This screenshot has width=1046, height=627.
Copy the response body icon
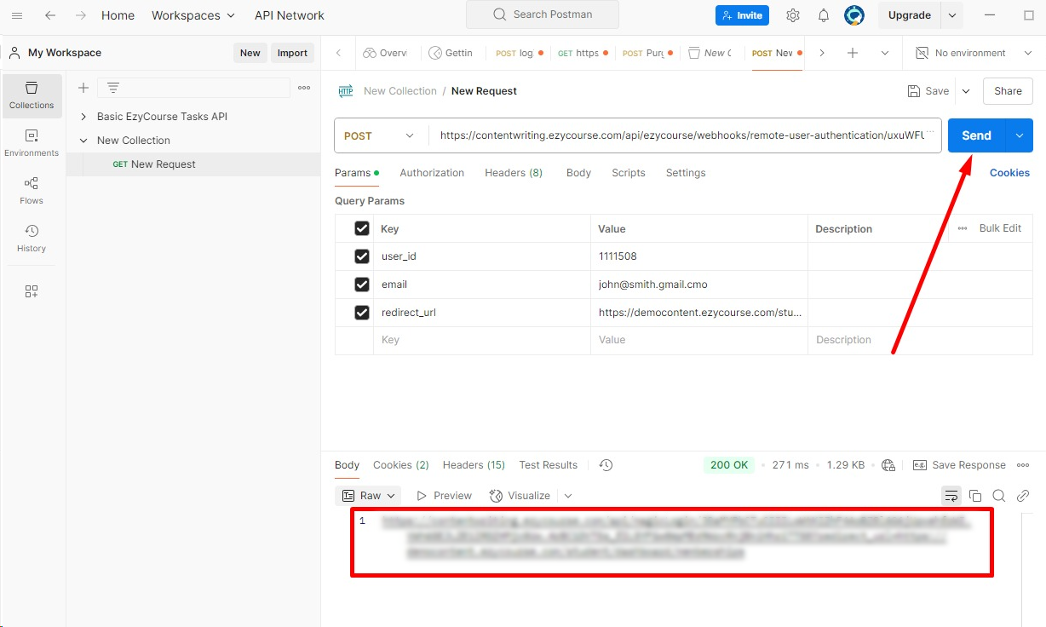tap(975, 496)
